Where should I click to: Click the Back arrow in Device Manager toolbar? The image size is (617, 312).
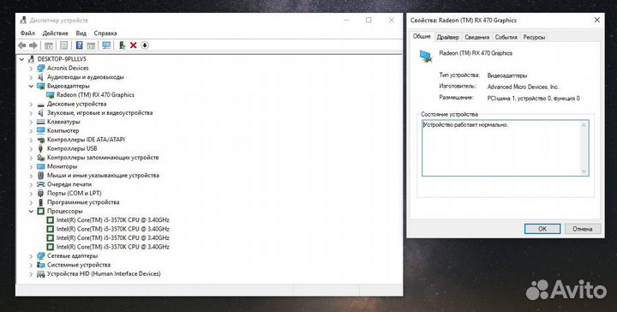pyautogui.click(x=22, y=45)
